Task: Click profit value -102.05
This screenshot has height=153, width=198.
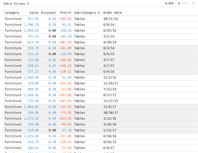Action: pyautogui.click(x=65, y=60)
